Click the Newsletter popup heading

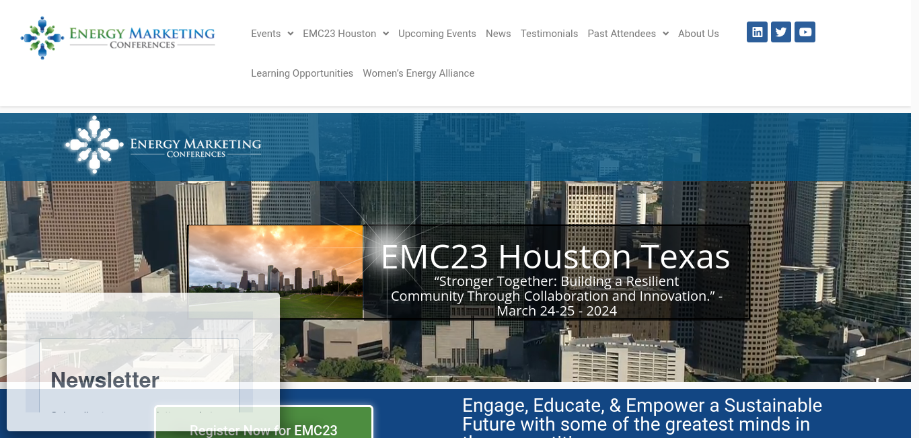click(105, 380)
